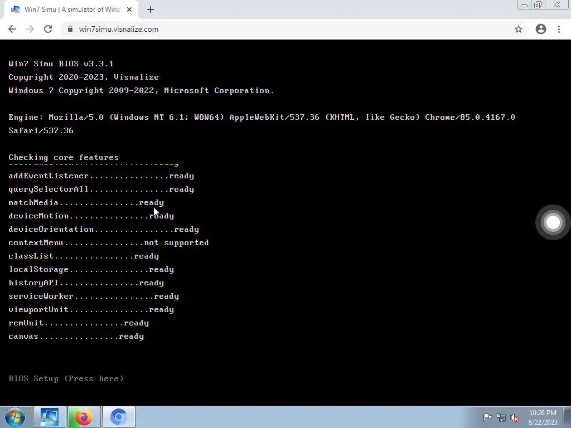Click the 'addEventListener...ready' line

click(101, 176)
